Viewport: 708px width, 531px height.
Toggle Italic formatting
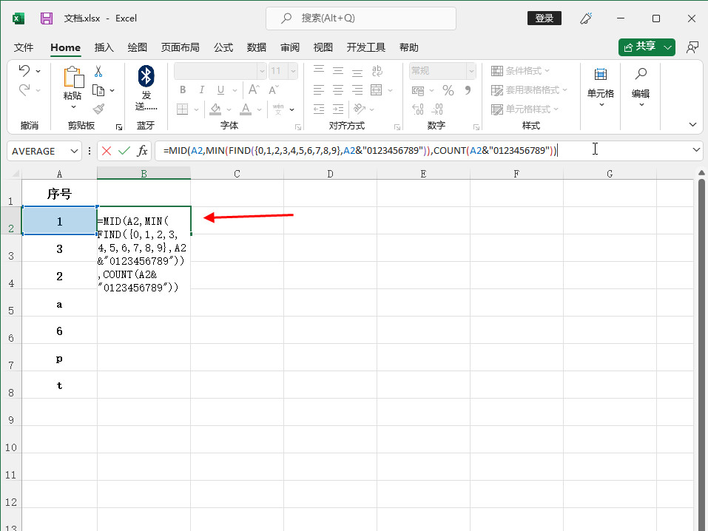coord(202,89)
